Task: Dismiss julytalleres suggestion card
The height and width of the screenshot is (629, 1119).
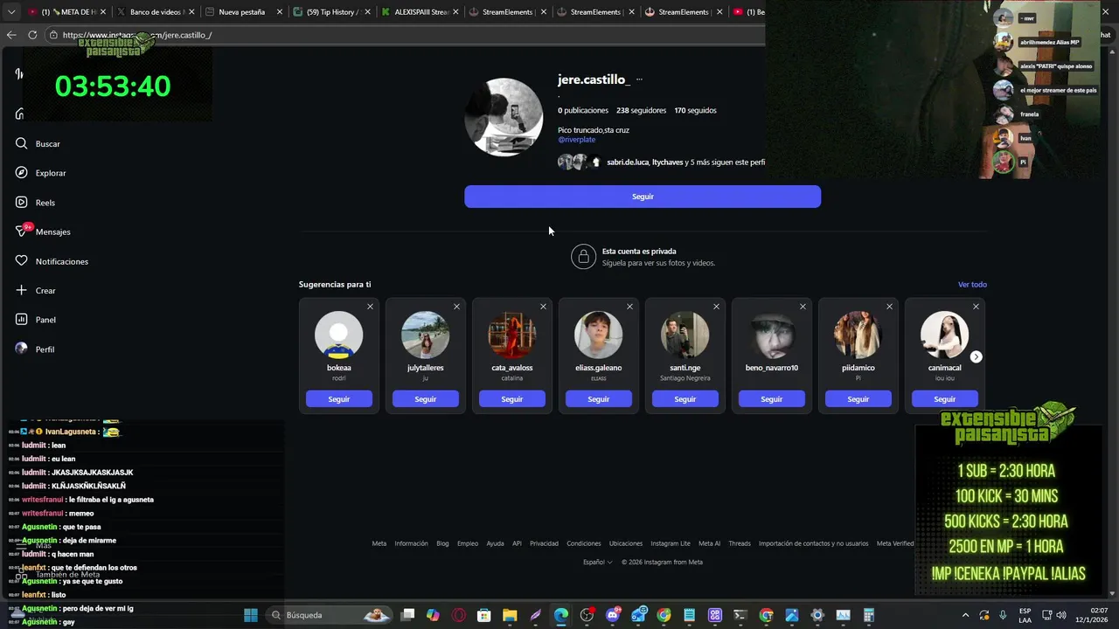Action: 456,307
